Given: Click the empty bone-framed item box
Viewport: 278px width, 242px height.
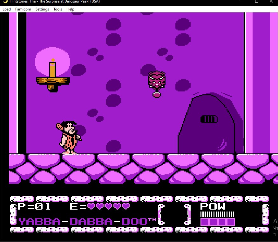Looking at the screenshot, I should pyautogui.click(x=174, y=214).
